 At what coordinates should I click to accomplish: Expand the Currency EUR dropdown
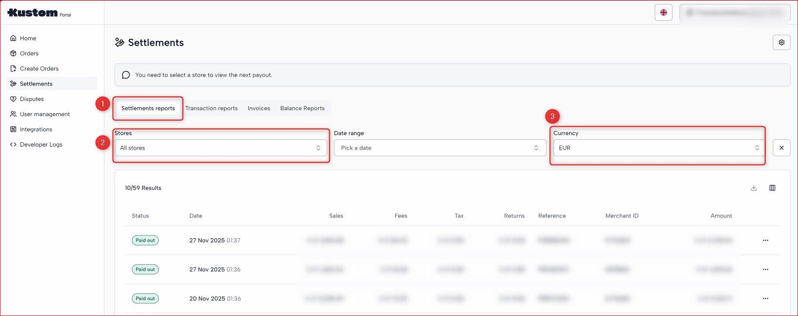659,148
